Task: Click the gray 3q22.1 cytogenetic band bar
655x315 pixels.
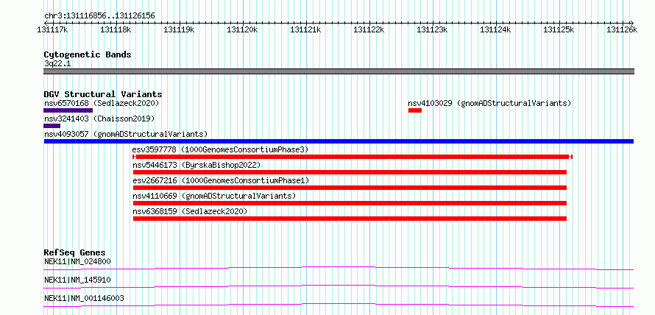Action: pos(339,71)
